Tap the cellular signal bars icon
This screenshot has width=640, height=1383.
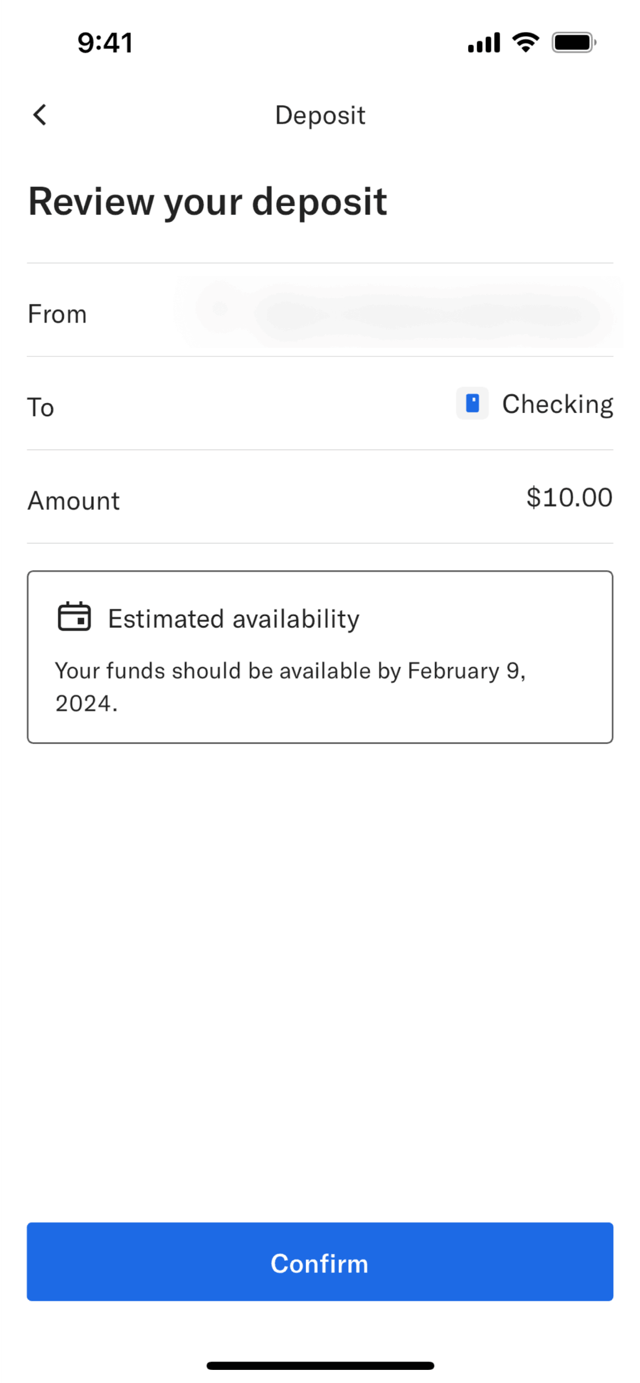(483, 43)
